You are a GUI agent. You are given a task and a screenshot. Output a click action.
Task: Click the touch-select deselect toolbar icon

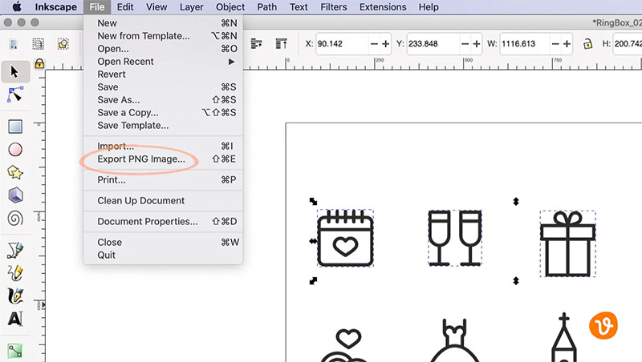pyautogui.click(x=63, y=44)
